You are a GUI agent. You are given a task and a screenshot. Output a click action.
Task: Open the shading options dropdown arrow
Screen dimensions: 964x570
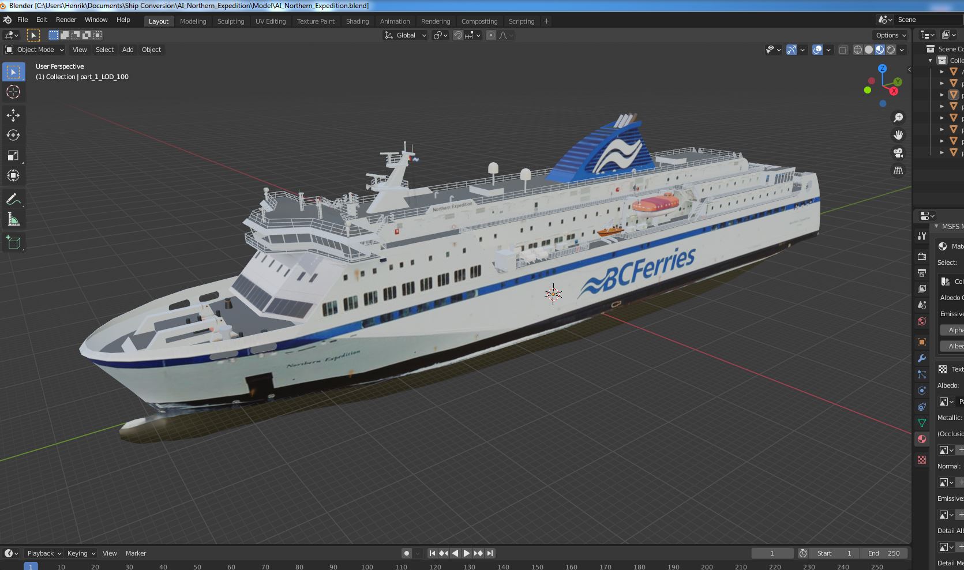(x=902, y=50)
